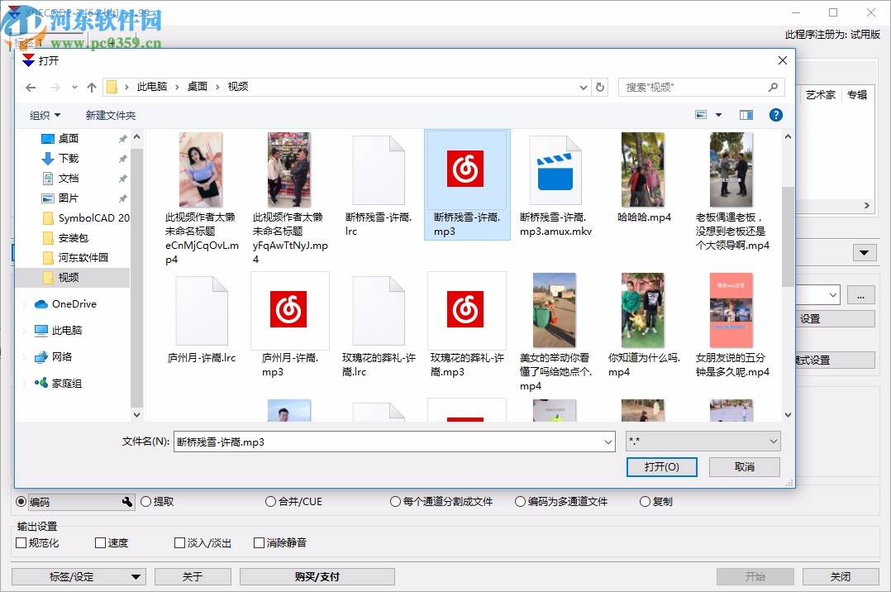
Task: Enable the 淡入/淡出 checkbox
Action: 179,542
